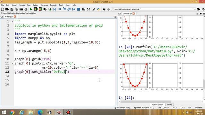
Task: Open Google Chrome from taskbar
Action: coord(12,112)
